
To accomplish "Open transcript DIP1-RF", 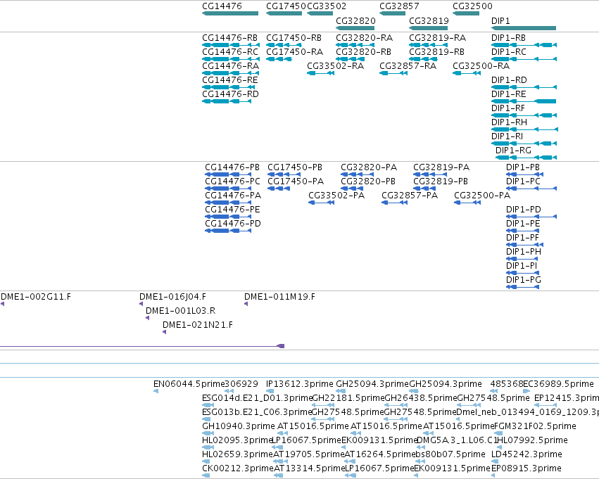I will pyautogui.click(x=508, y=108).
